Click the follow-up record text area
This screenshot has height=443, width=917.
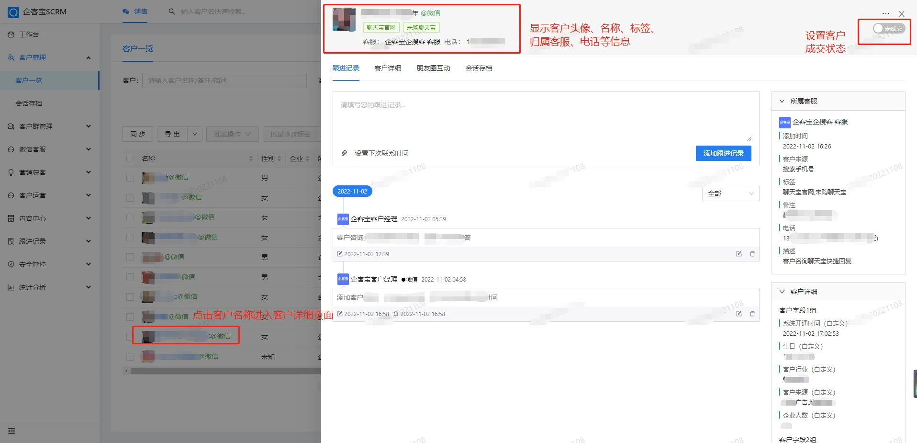tap(546, 118)
